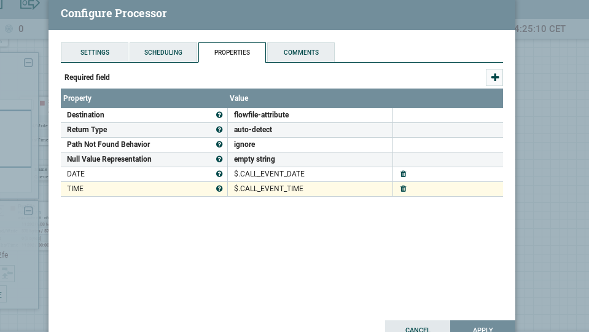
Task: Edit the $.CALL_EVENT_DATE value field
Action: click(310, 174)
